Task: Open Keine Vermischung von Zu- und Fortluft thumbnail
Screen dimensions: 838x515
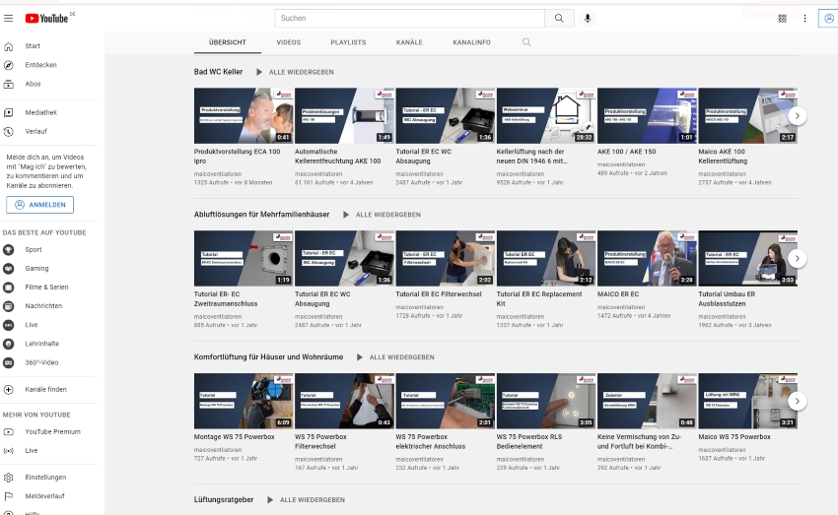Action: pyautogui.click(x=647, y=401)
